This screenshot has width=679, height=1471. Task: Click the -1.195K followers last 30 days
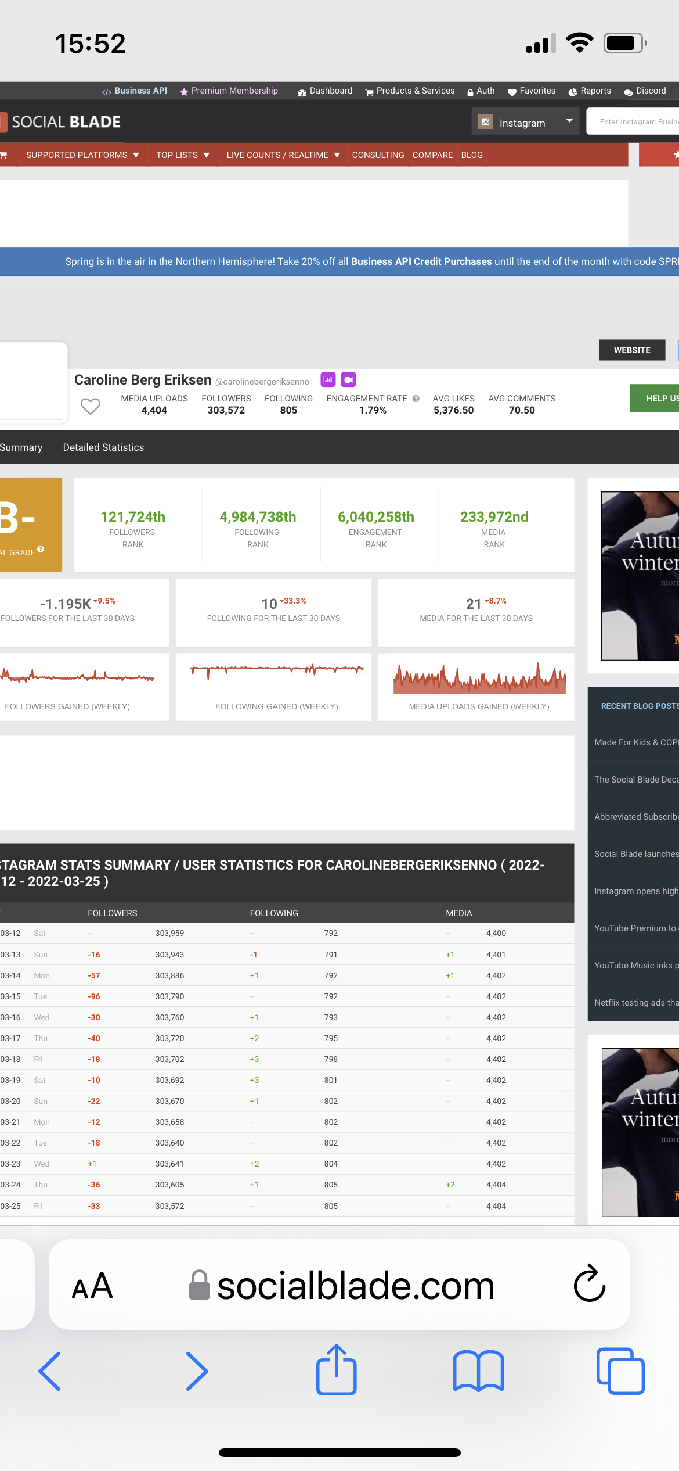tap(66, 604)
